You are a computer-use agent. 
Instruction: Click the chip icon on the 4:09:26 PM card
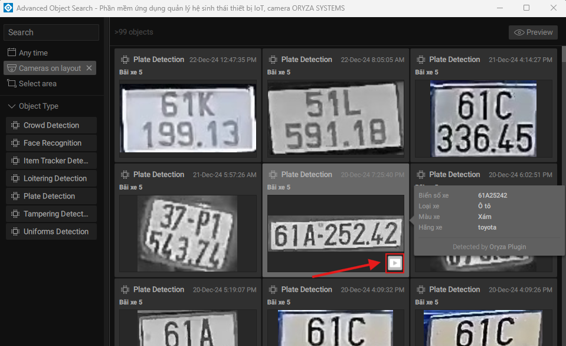[x=421, y=290]
